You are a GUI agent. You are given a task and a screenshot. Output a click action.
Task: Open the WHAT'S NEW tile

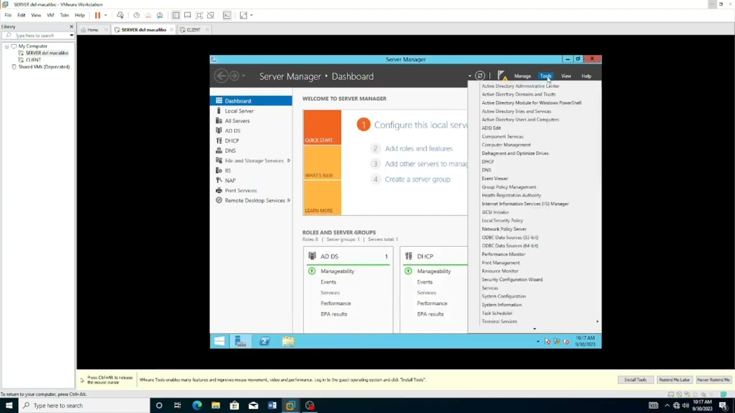[x=322, y=163]
